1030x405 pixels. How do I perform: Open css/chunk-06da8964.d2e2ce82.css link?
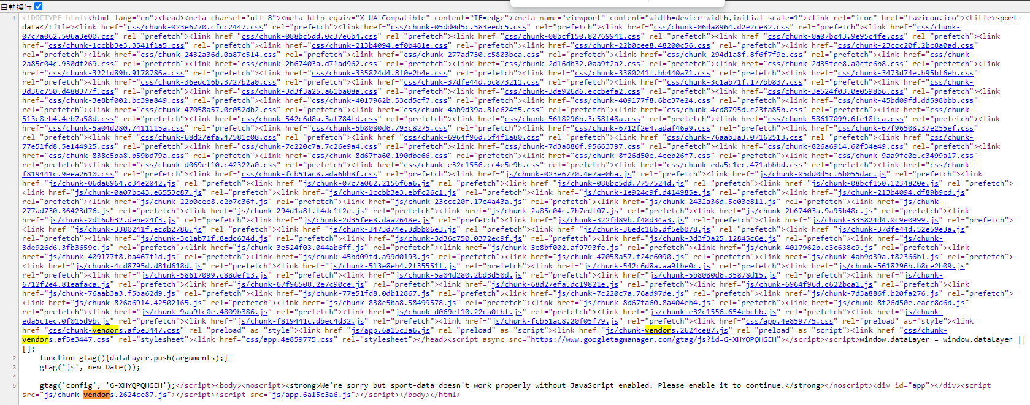coord(721,27)
